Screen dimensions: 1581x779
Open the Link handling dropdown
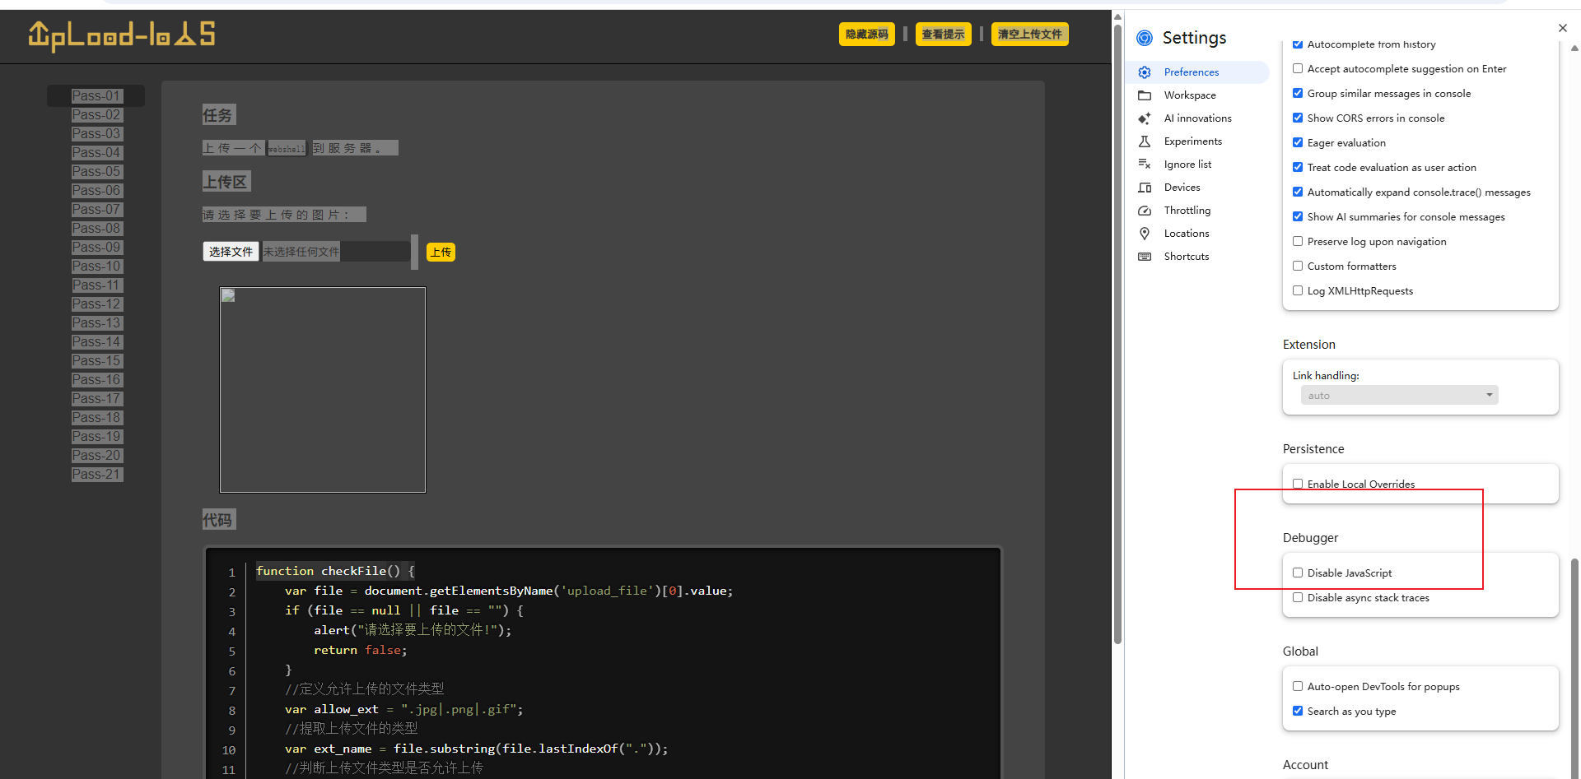[1399, 396]
